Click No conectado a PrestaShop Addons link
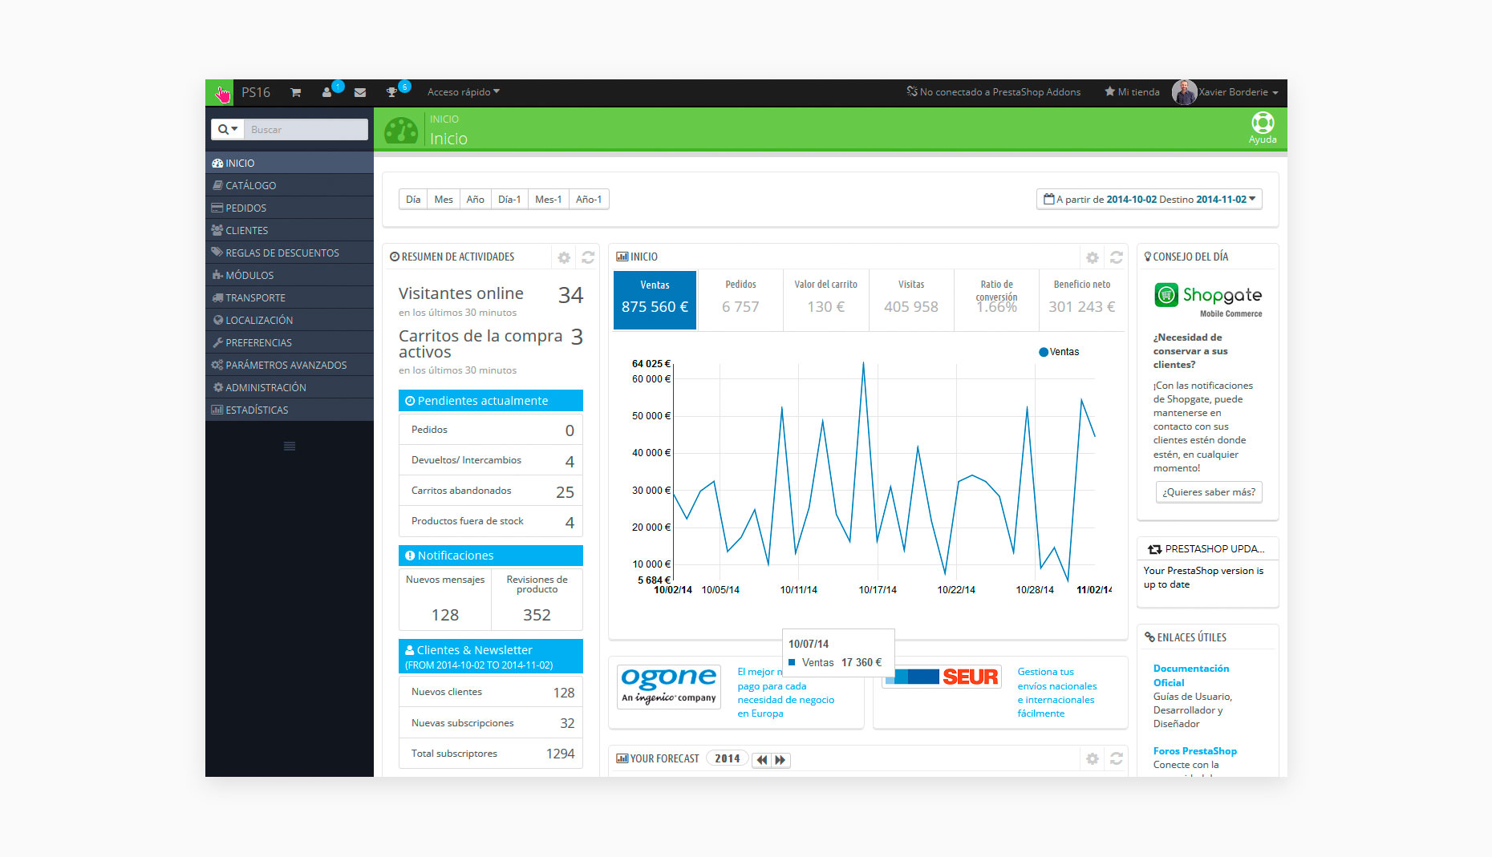Screen dimensions: 1492x857 [994, 92]
